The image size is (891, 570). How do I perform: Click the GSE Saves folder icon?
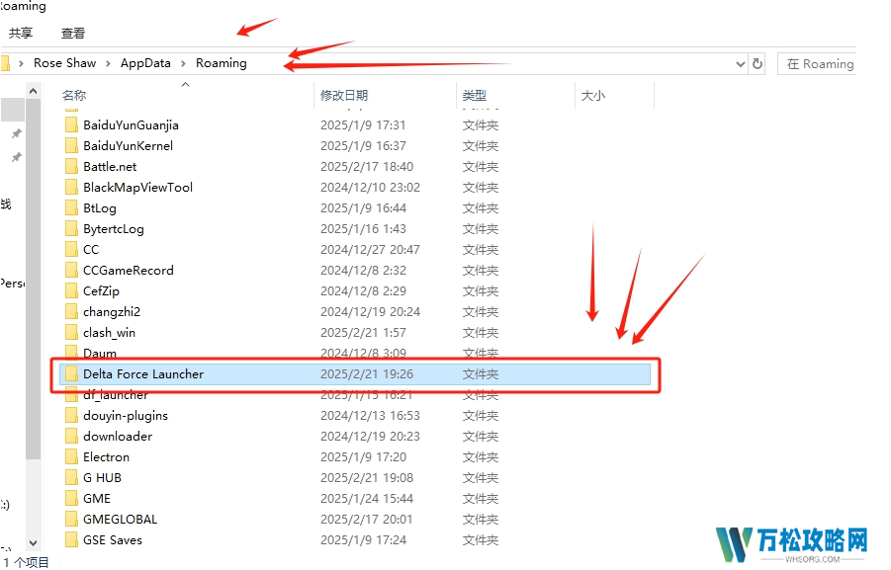coord(71,540)
